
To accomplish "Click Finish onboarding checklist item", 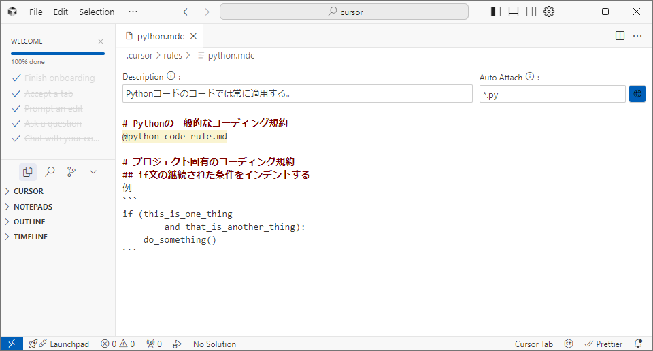I will (x=60, y=78).
